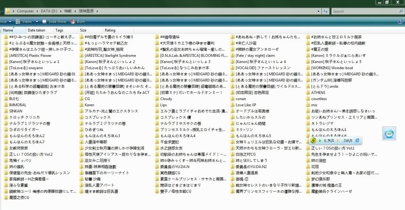Select folder name 梦幻俱乐部
This screenshot has width=405, height=210.
coord(321,179)
